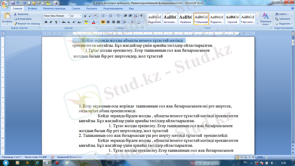Open the Разметка страницы tab
The width and height of the screenshot is (295, 166).
54,8
